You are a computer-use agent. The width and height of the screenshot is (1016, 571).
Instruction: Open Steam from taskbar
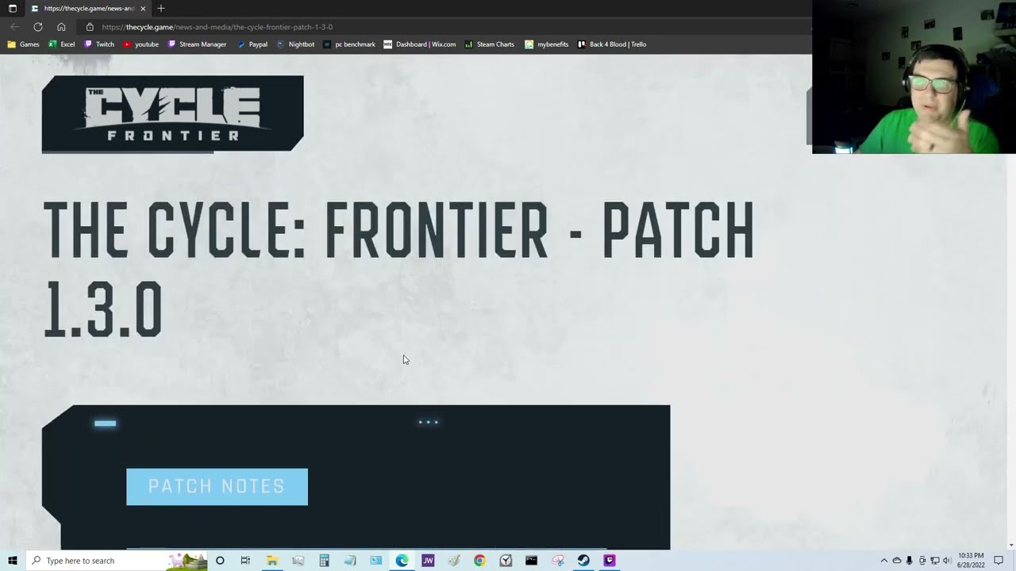pos(583,561)
